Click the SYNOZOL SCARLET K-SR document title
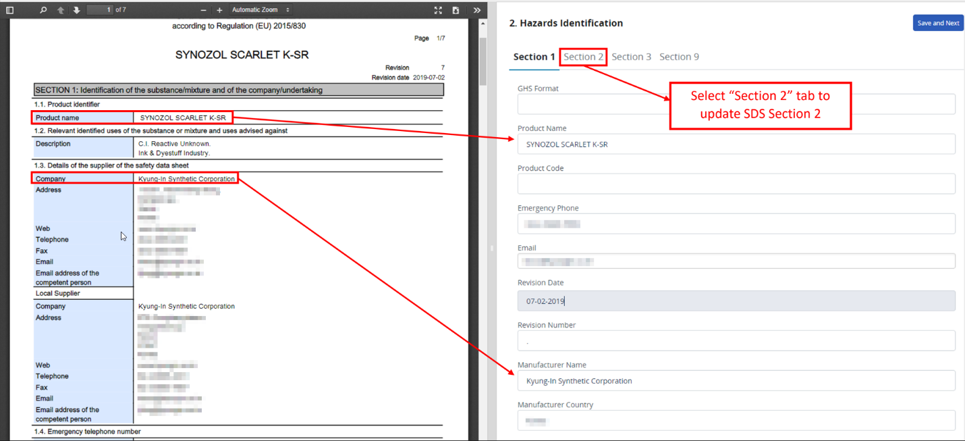This screenshot has width=965, height=441. (242, 55)
